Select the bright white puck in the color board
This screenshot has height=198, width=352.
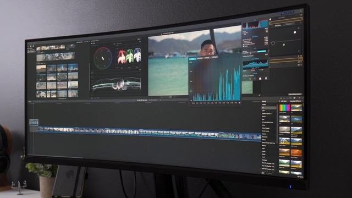tap(295, 32)
